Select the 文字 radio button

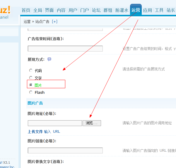point(31,77)
